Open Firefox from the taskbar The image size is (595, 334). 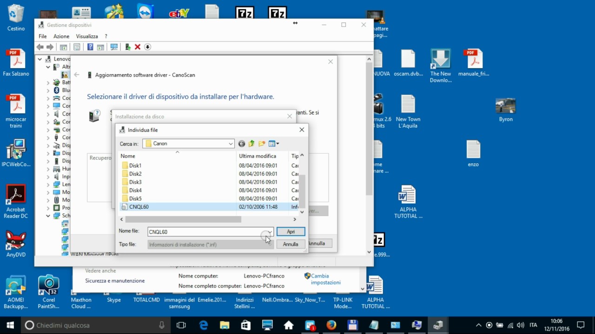pyautogui.click(x=331, y=325)
